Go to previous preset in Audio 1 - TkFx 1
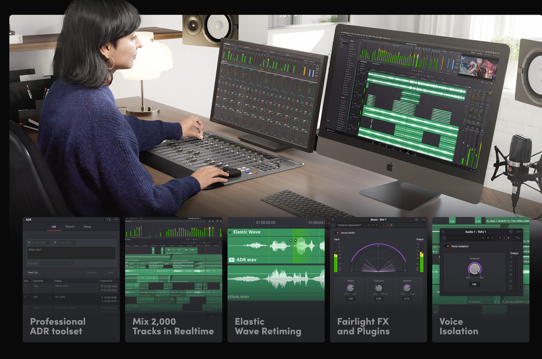Screen dimensions: 542x359 tap(488, 238)
